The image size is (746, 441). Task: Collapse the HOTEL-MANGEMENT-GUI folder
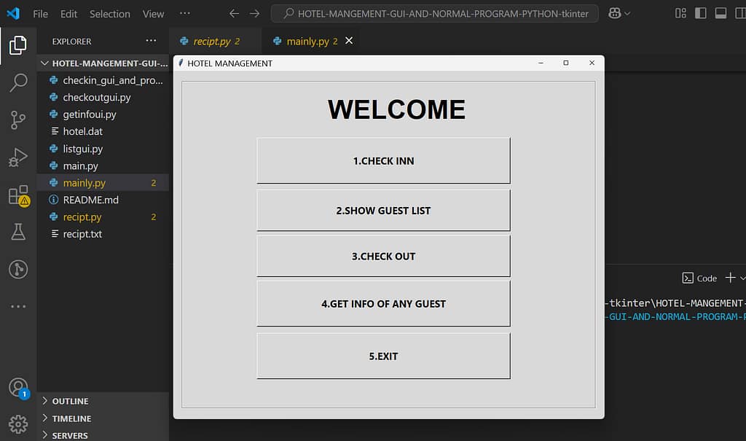(x=45, y=63)
